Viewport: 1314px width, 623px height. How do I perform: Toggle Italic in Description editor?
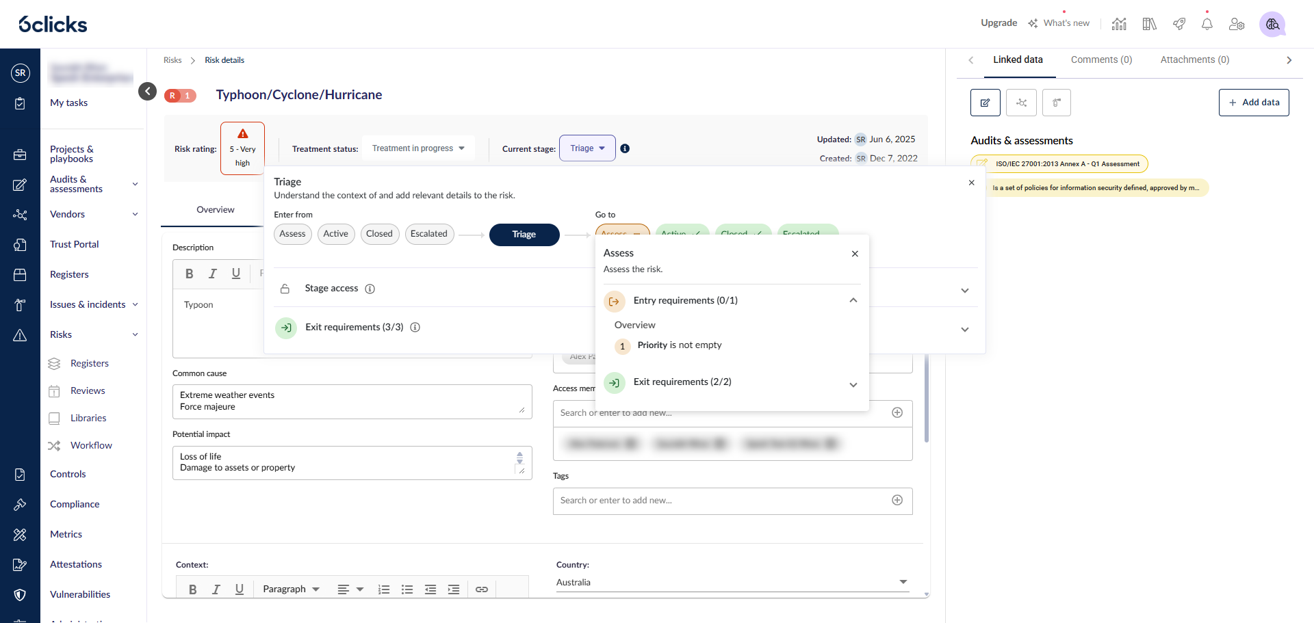[x=213, y=274]
